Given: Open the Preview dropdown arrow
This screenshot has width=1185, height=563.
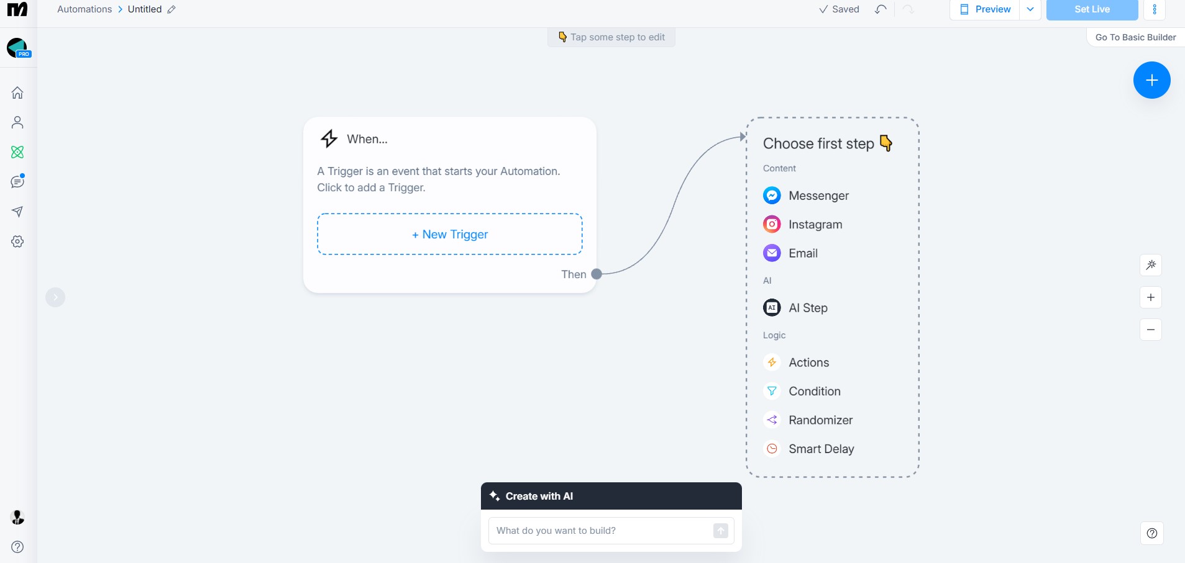Looking at the screenshot, I should [1030, 9].
